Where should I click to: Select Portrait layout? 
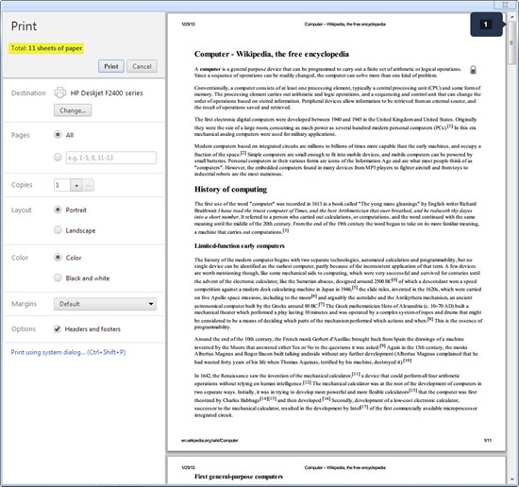[x=58, y=210]
